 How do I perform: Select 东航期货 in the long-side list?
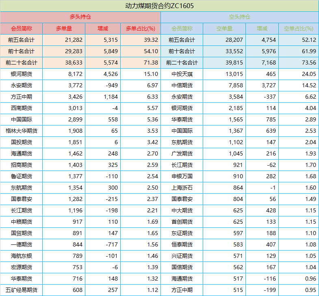click(x=22, y=188)
